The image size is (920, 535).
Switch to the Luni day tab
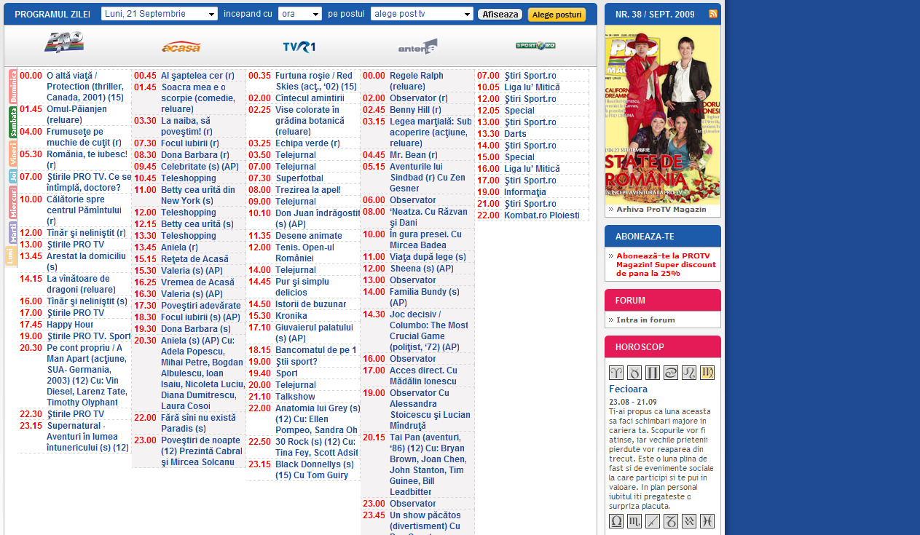pos(11,256)
